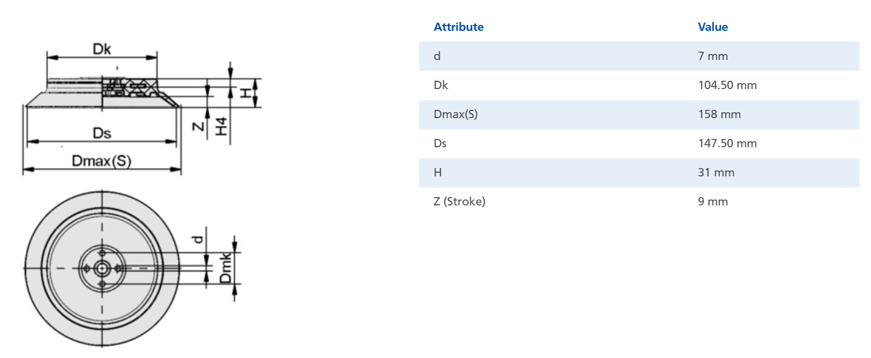The width and height of the screenshot is (871, 358).
Task: Click the 104.50 mm value
Action: (x=727, y=85)
